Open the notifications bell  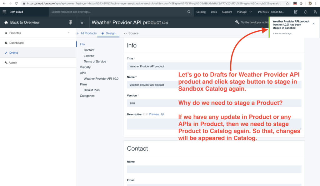coord(306,12)
